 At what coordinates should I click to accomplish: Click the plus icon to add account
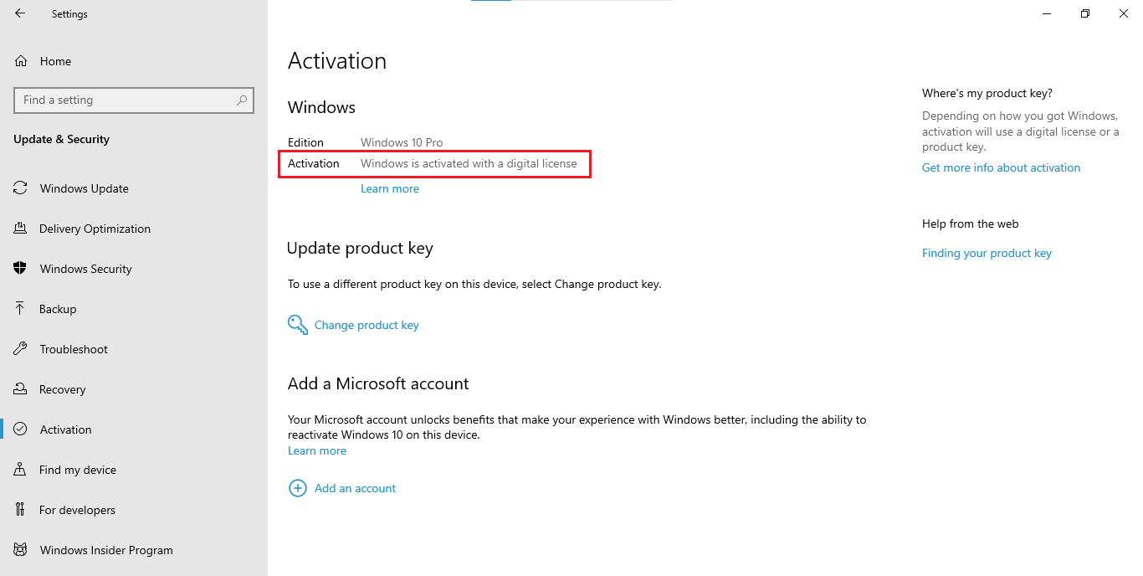[x=297, y=488]
